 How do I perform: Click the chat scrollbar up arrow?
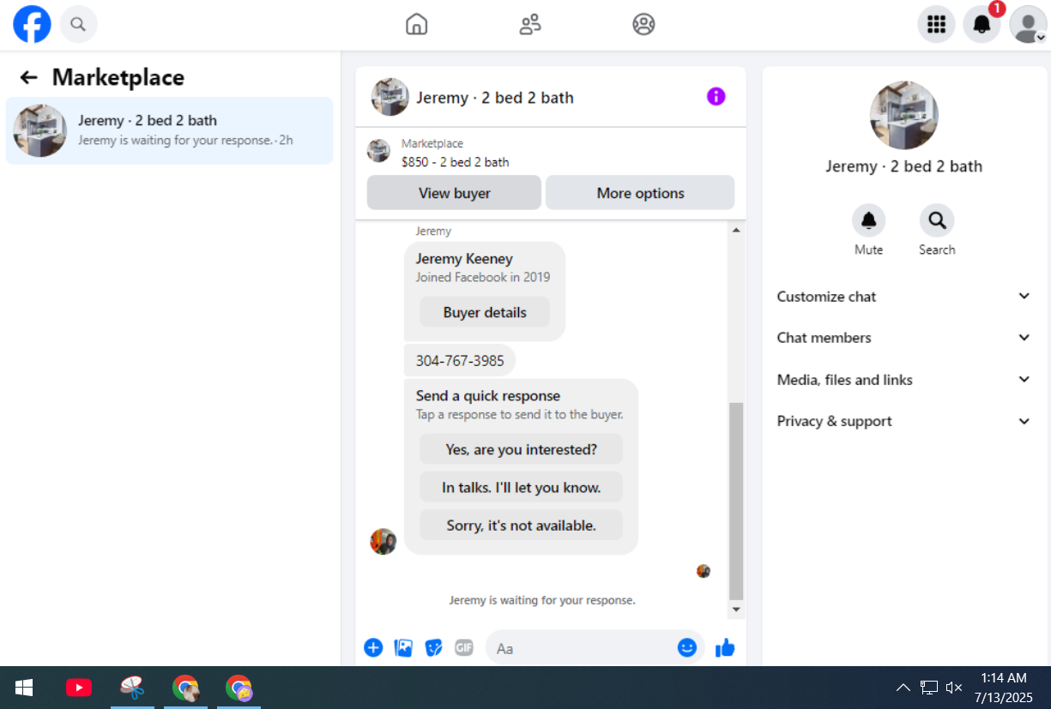pyautogui.click(x=735, y=230)
